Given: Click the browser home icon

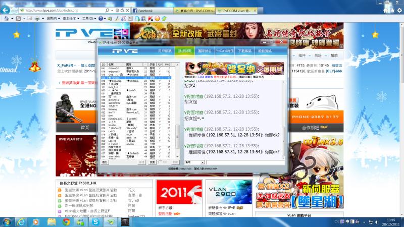Looking at the screenshot, I should click(x=386, y=10).
